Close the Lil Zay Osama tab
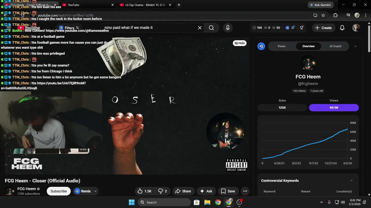The image size is (371, 208). coord(170,5)
